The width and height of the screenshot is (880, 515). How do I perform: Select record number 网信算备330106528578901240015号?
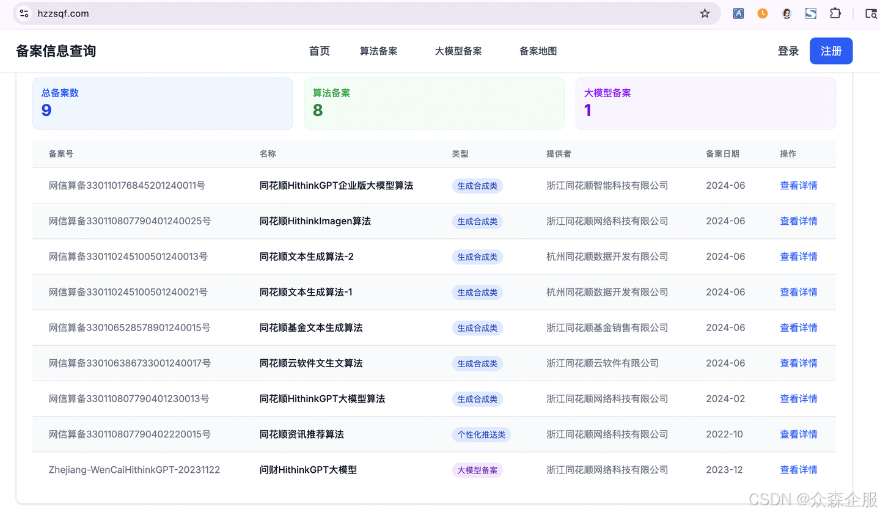point(130,327)
